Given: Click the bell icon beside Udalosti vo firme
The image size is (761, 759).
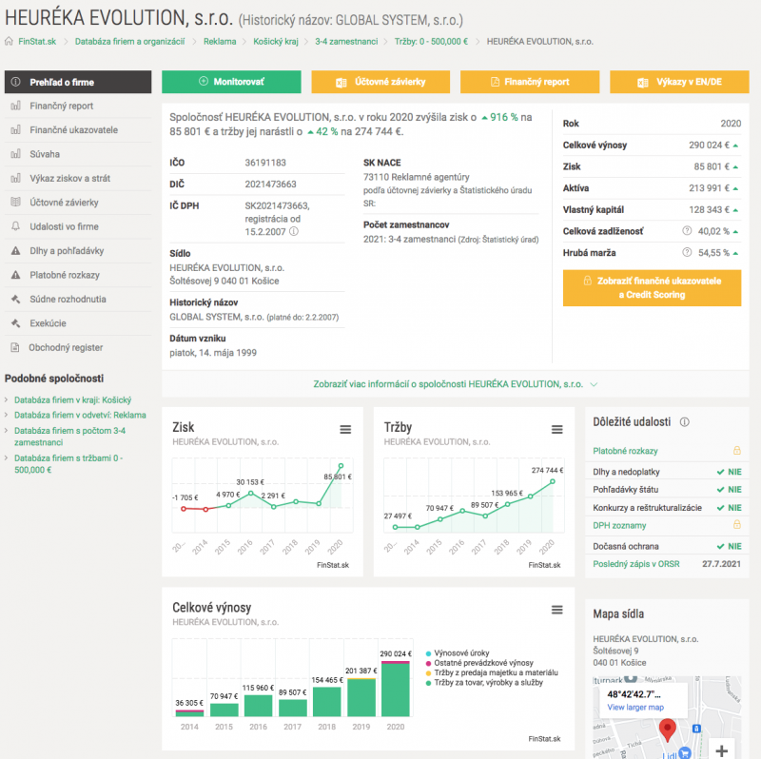Looking at the screenshot, I should tap(15, 226).
